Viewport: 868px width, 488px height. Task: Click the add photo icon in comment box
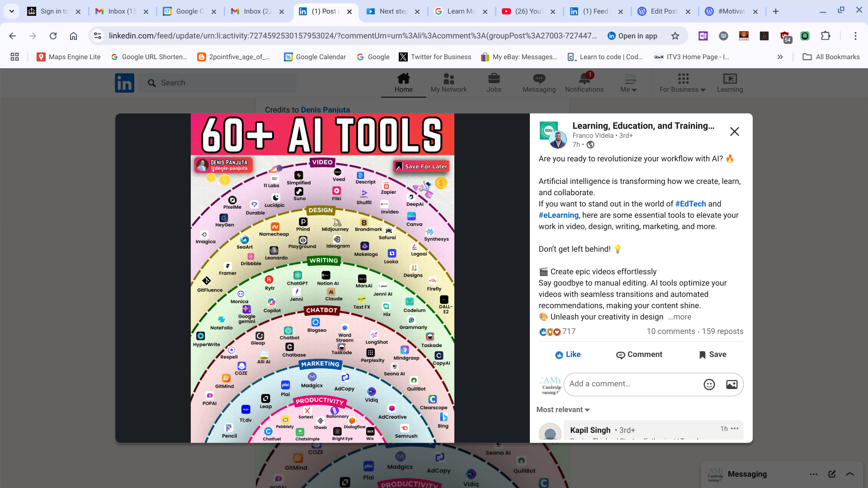[x=731, y=385]
